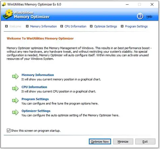Image resolution: width=160 pixels, height=149 pixels.
Task: Switch to the Memory Information tab
Action: (44, 26)
